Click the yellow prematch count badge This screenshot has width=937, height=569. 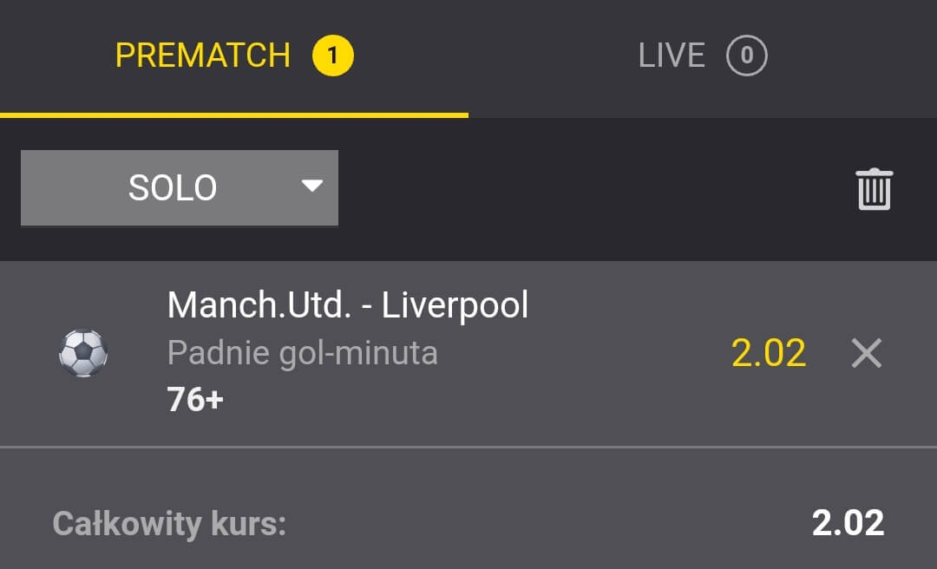[333, 56]
